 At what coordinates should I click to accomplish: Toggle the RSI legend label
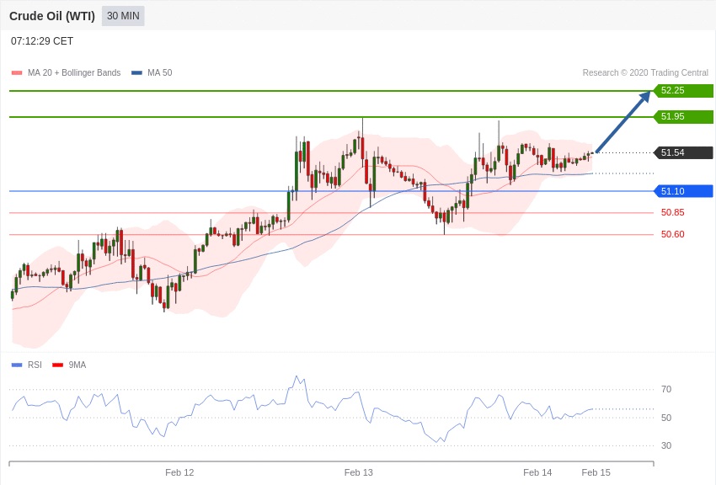click(35, 365)
